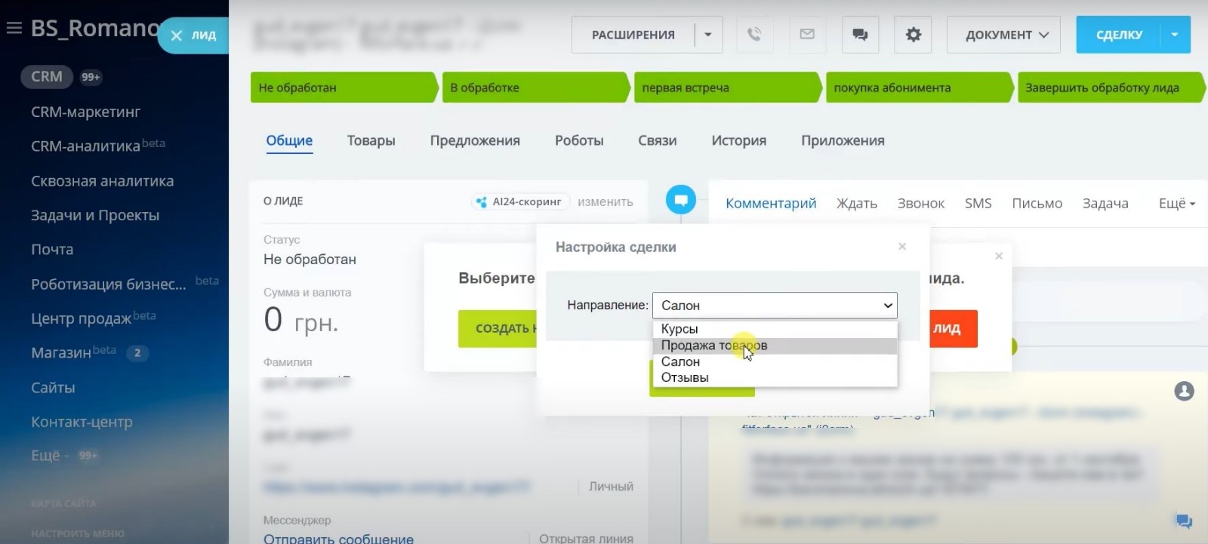Click the СОЗДАТЬ green button
Viewport: 1208px width, 544px height.
498,328
